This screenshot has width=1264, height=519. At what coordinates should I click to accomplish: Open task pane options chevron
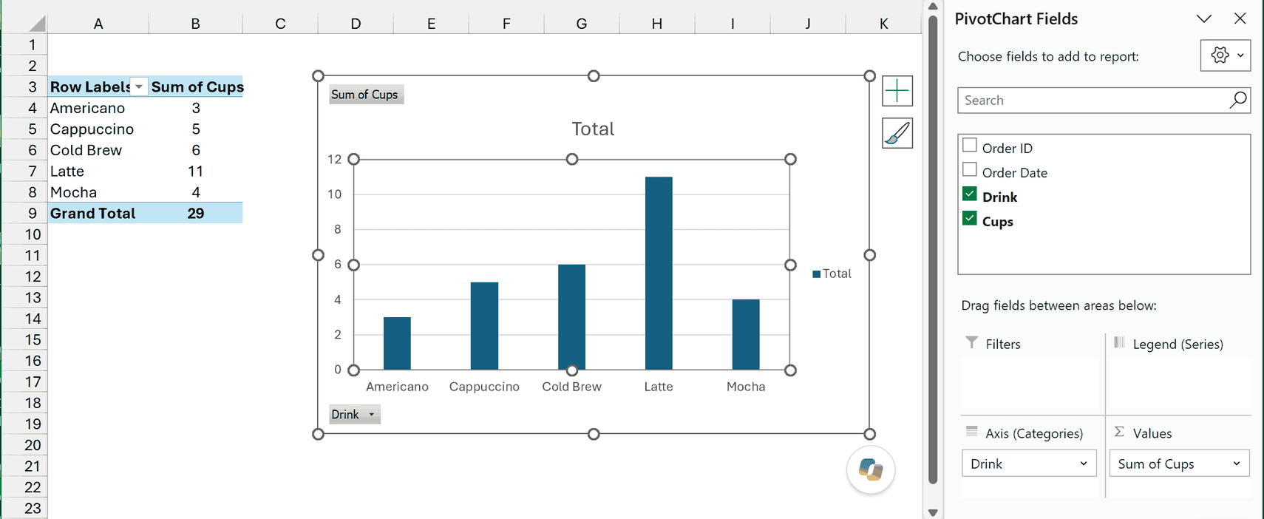pyautogui.click(x=1204, y=18)
